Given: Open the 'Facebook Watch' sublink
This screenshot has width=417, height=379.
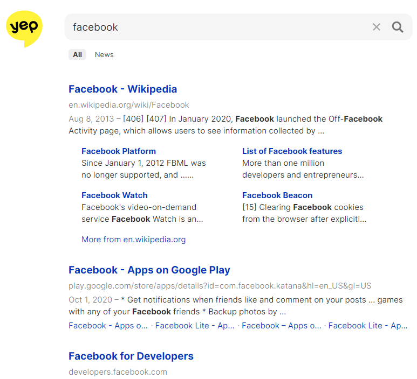Looking at the screenshot, I should pyautogui.click(x=114, y=195).
